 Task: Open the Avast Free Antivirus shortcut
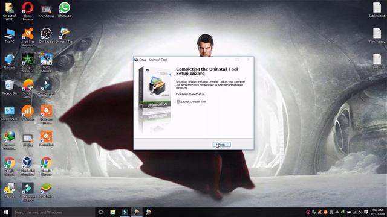coord(28,37)
